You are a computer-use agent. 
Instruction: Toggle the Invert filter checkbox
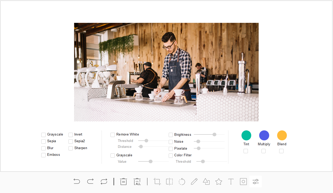tap(71, 135)
